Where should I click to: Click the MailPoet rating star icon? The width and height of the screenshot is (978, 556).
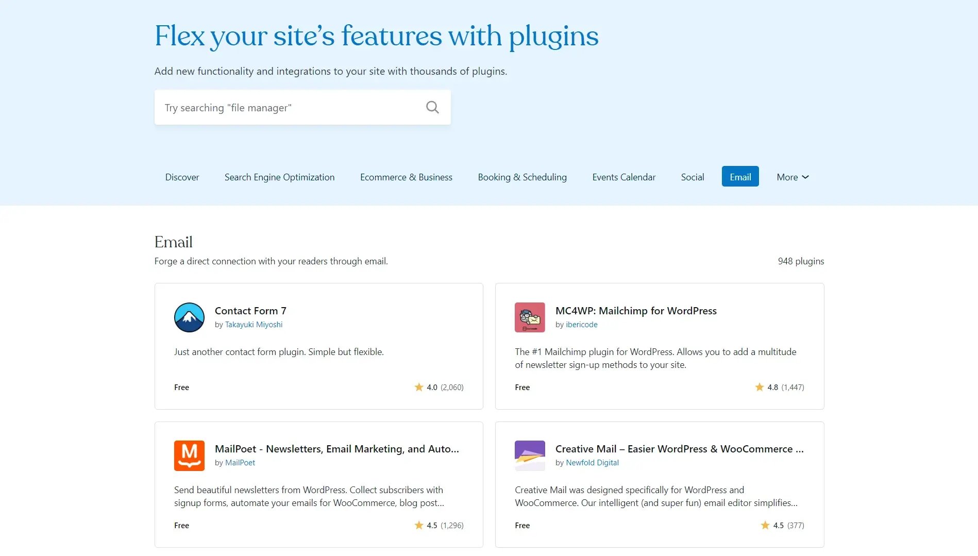click(x=419, y=525)
